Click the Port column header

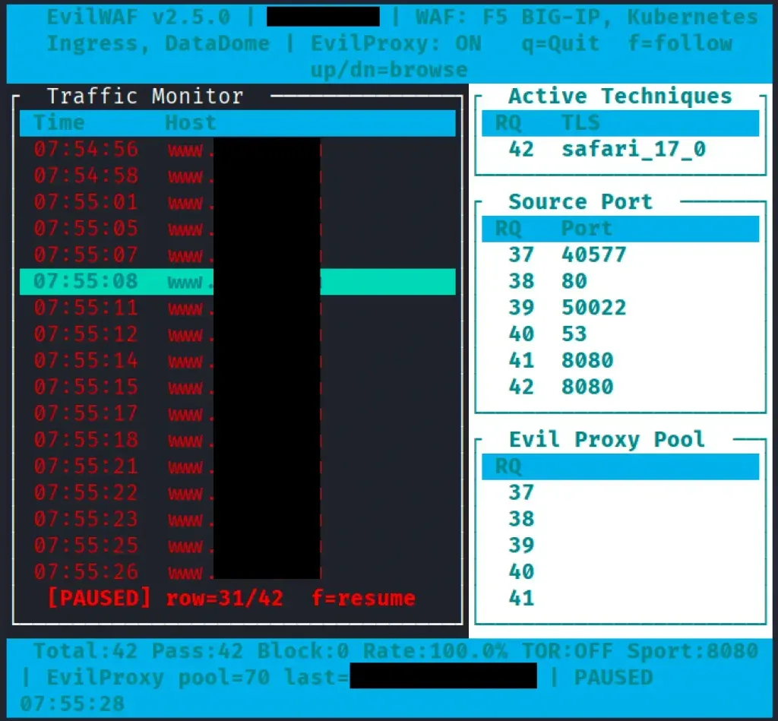(587, 228)
